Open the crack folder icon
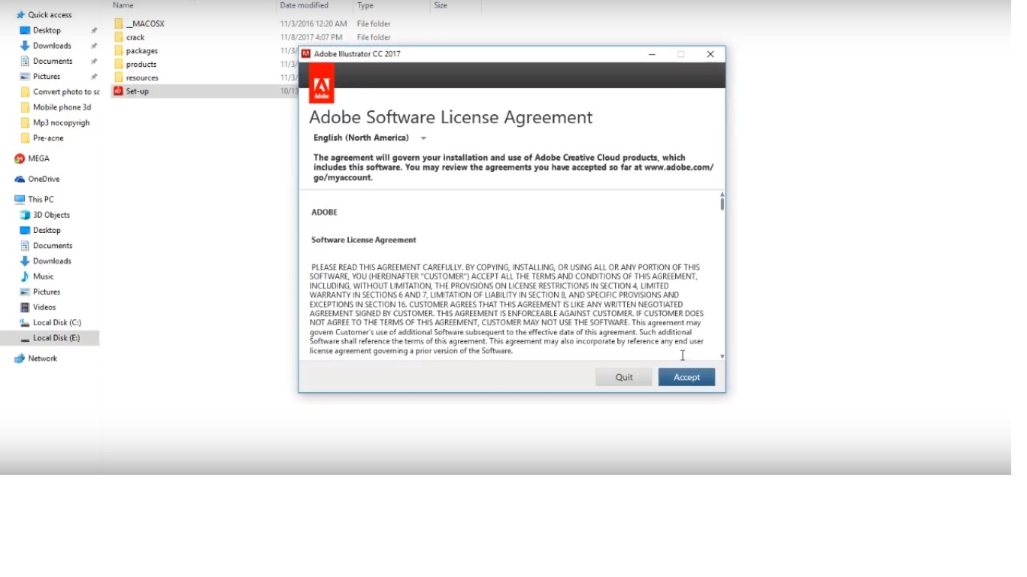This screenshot has width=1027, height=577. click(118, 37)
